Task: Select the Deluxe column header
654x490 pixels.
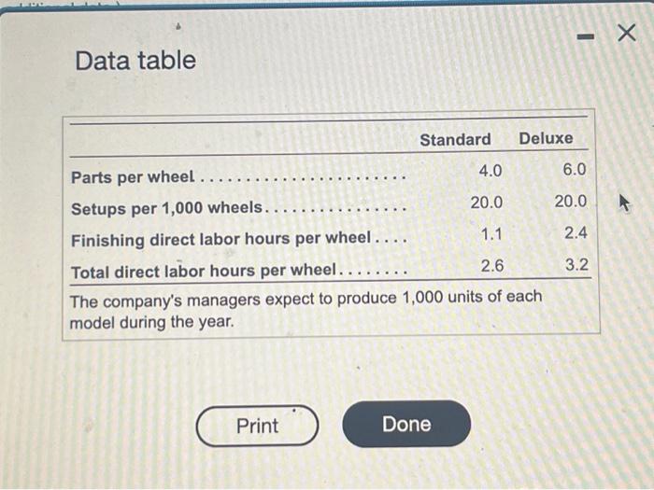Action: click(546, 138)
